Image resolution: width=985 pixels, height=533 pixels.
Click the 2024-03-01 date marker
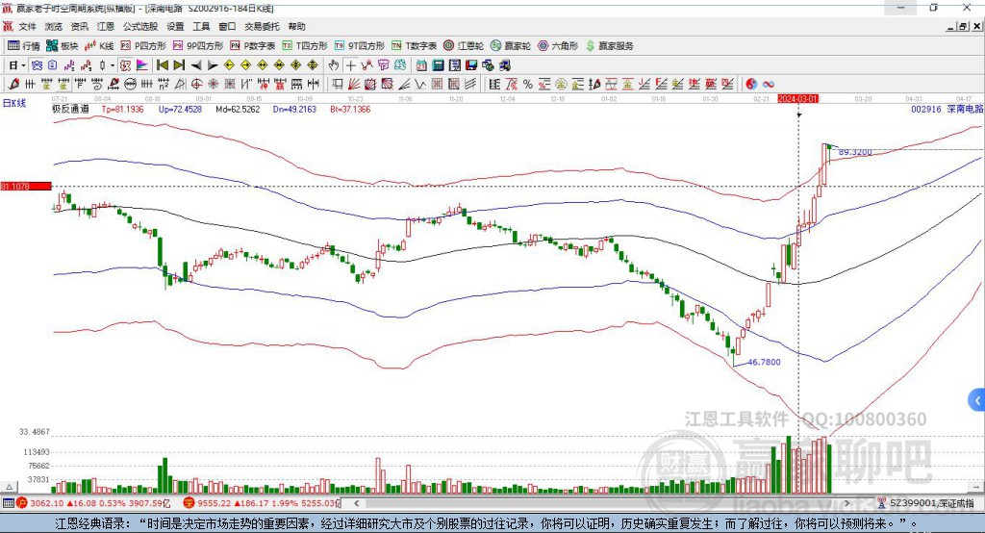(797, 99)
